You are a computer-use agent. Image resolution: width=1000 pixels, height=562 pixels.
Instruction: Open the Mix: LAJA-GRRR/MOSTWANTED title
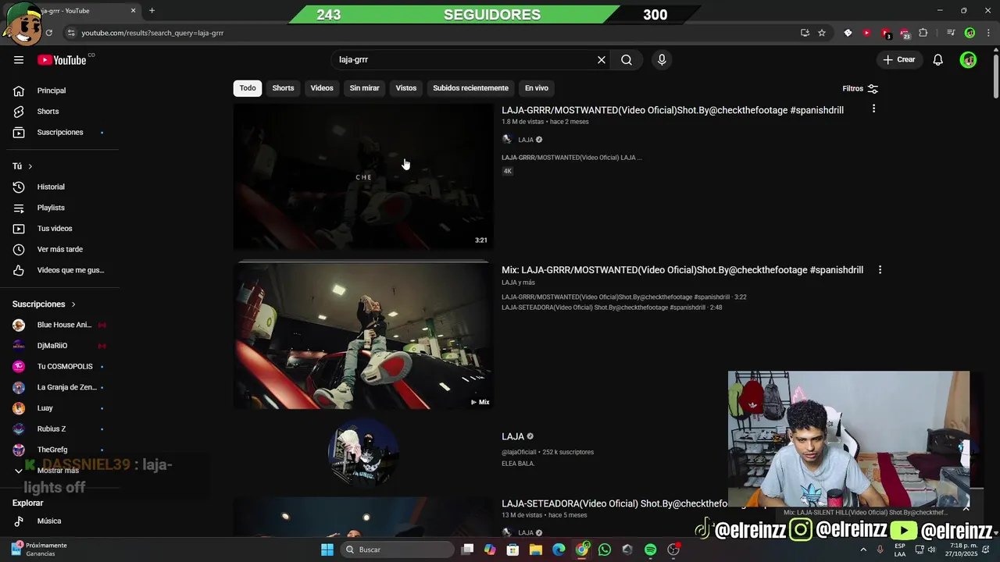pyautogui.click(x=682, y=270)
